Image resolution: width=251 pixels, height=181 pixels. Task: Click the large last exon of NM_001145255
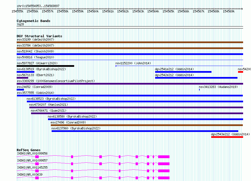click(x=164, y=171)
